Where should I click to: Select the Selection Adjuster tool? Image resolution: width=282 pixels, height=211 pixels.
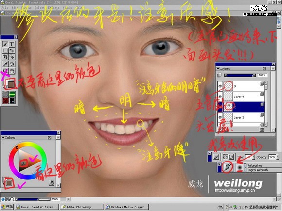click(12, 57)
